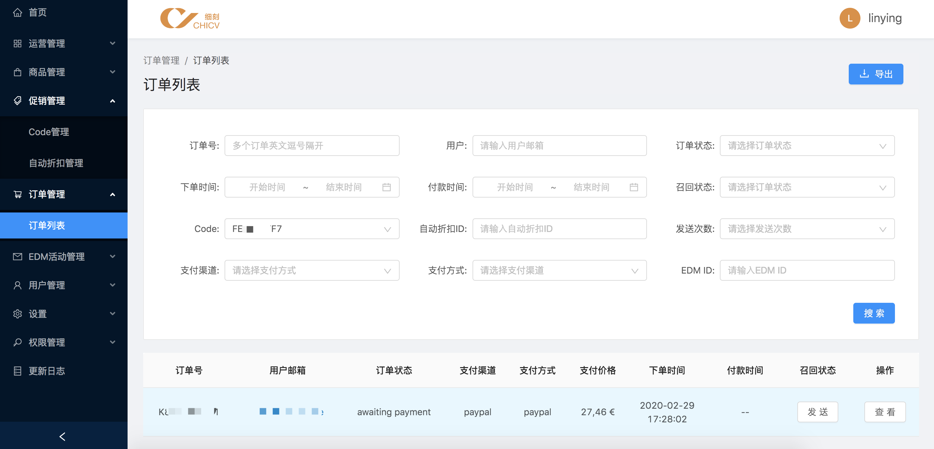This screenshot has height=449, width=934.
Task: Click the awaiting payment status cell
Action: [394, 412]
